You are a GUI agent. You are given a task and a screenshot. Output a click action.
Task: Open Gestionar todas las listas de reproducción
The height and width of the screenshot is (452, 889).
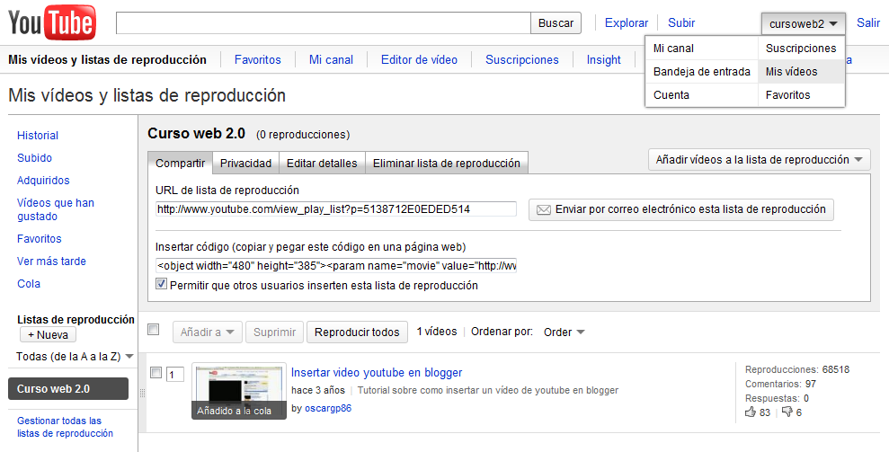coord(66,427)
